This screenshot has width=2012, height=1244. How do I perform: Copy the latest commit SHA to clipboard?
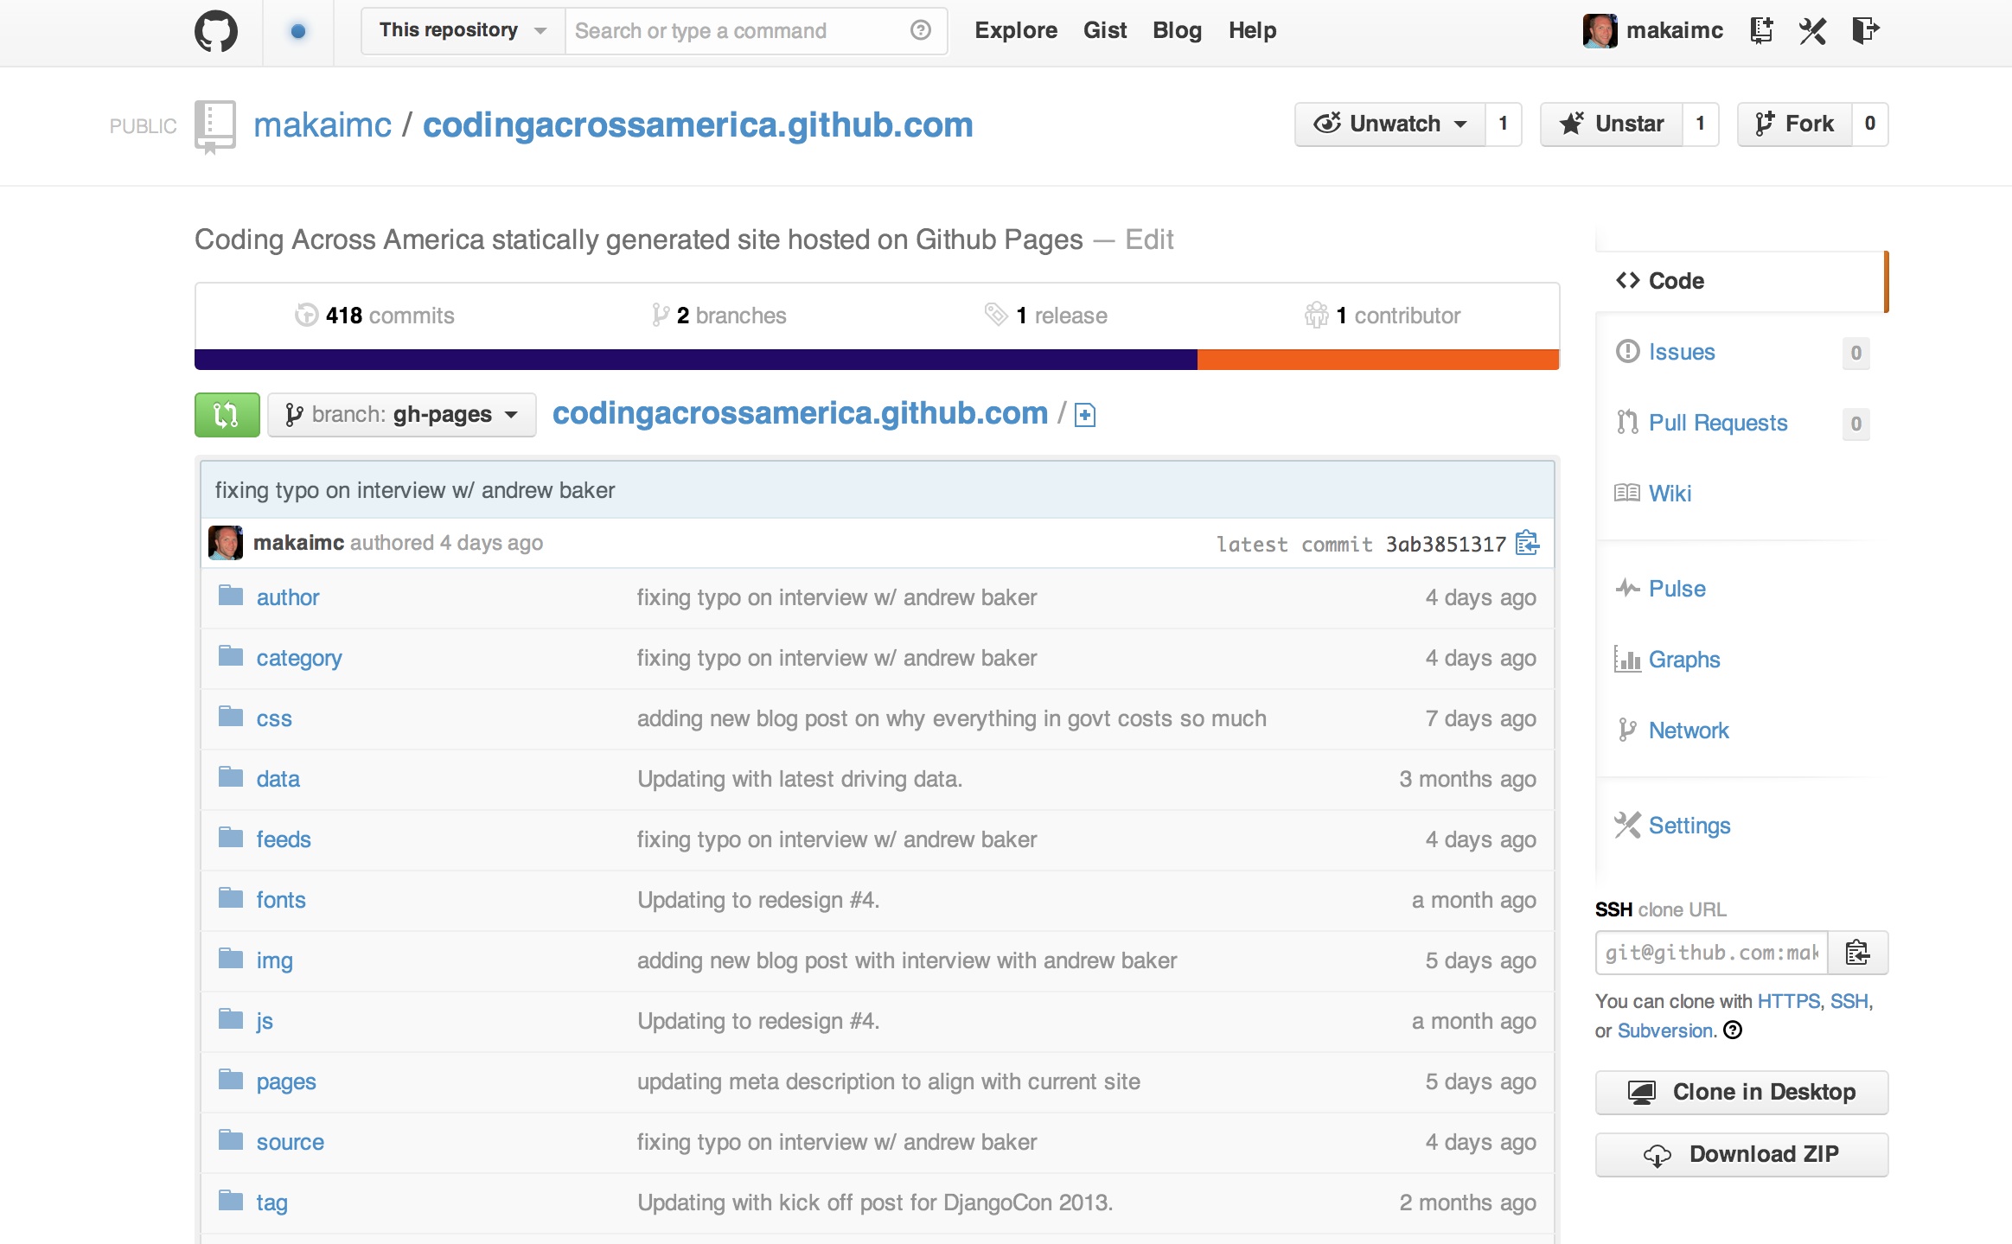[x=1528, y=543]
